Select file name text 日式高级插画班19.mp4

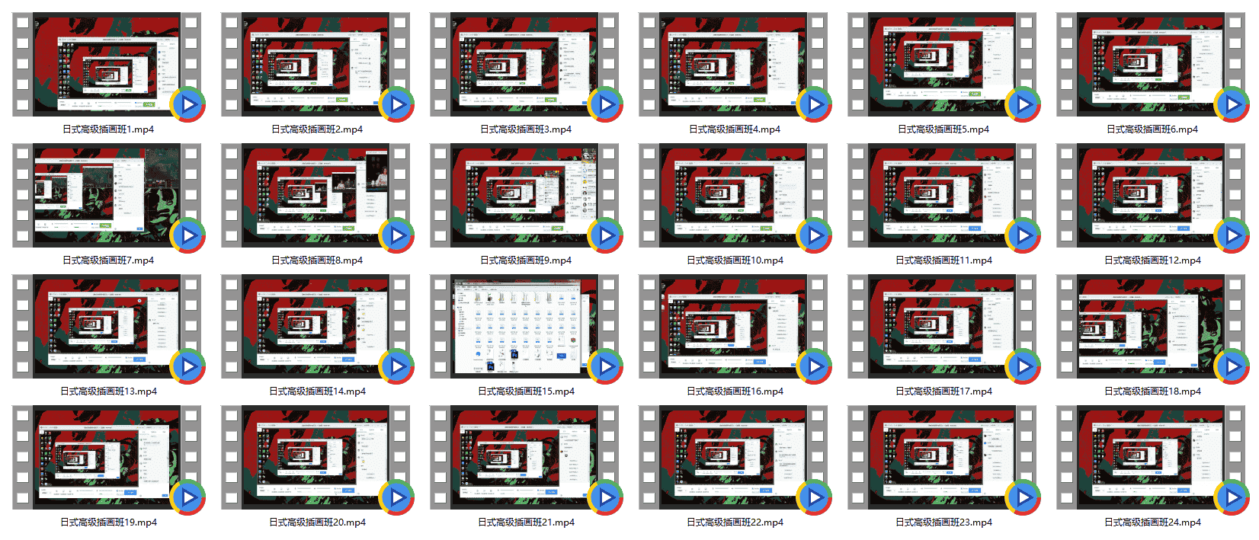click(x=108, y=522)
